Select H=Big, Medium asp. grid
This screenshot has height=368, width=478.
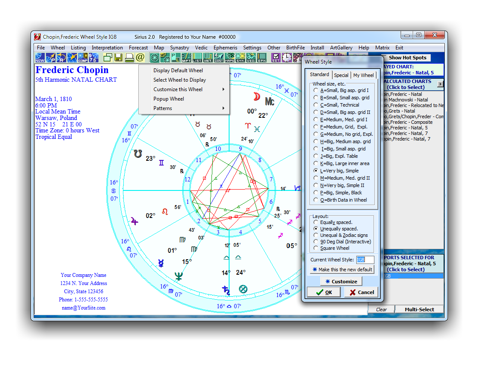(x=342, y=141)
